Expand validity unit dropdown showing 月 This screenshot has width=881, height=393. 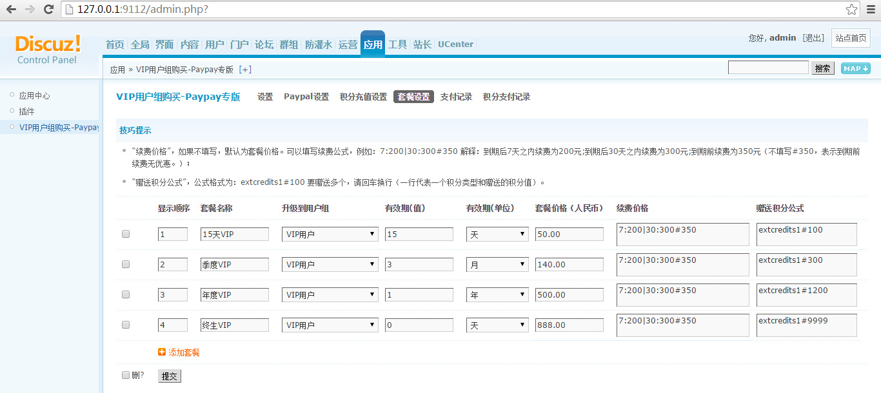[497, 264]
